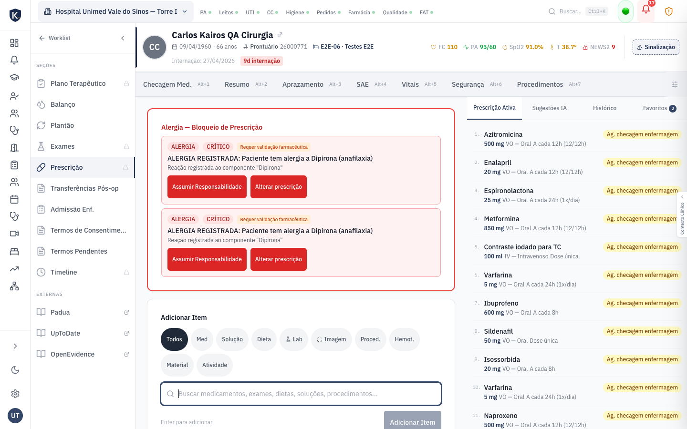Screen dimensions: 687x429
Task: Select the Atividade filter chip
Action: coord(215,365)
